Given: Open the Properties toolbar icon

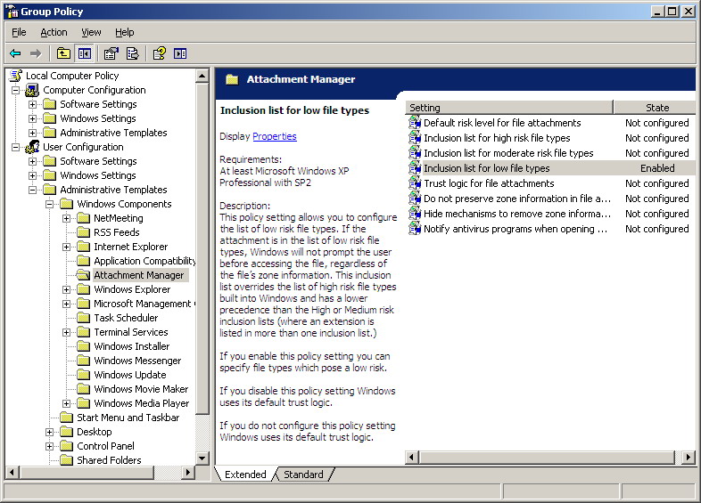Looking at the screenshot, I should (111, 53).
